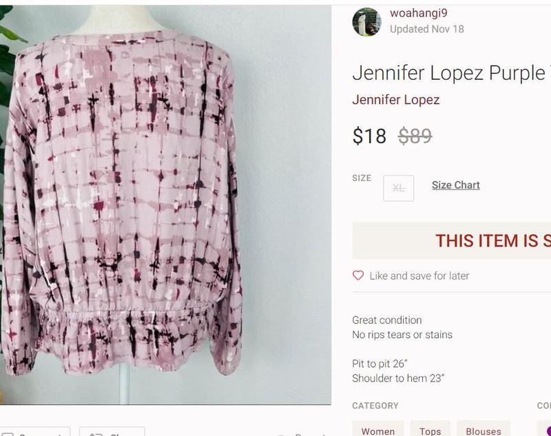551x436 pixels.
Task: Open the Tops category tag
Action: (430, 429)
